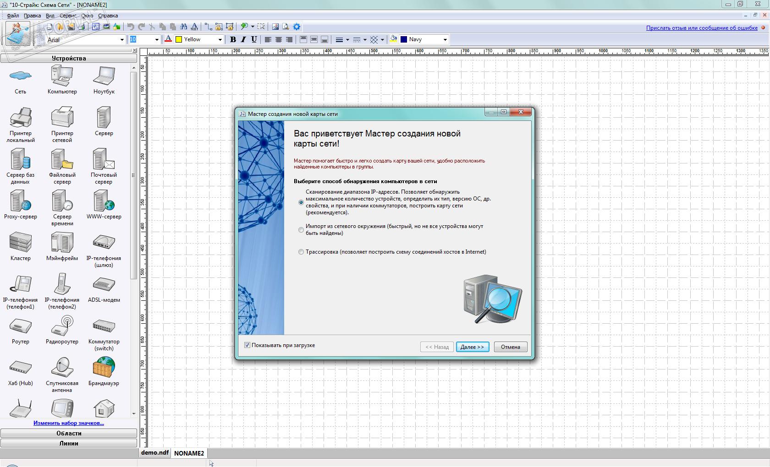Open the Navy fill color dropdown
The height and width of the screenshot is (467, 770).
pos(445,39)
